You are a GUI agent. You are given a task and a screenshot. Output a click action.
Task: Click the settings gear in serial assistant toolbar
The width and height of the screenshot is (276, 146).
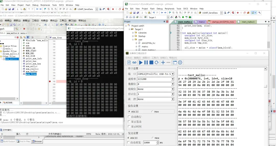[x=180, y=63]
